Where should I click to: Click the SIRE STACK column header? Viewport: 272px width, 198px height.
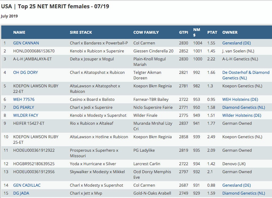pos(81,32)
